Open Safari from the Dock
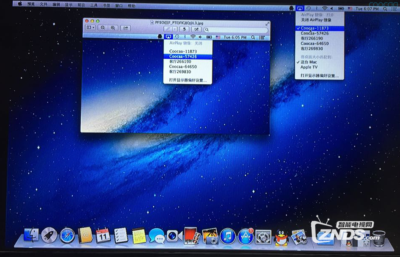The height and width of the screenshot is (257, 400). [67, 235]
